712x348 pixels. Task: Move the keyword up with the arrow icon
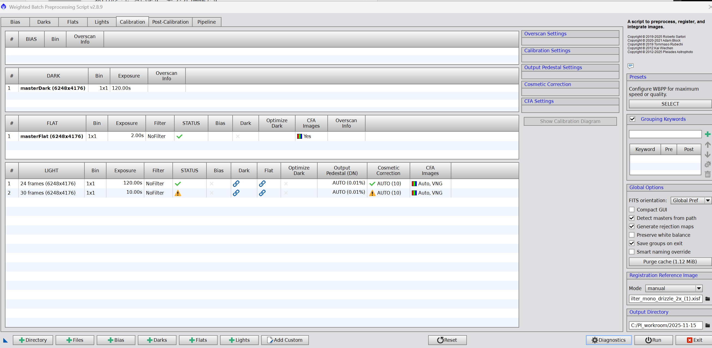tap(707, 144)
